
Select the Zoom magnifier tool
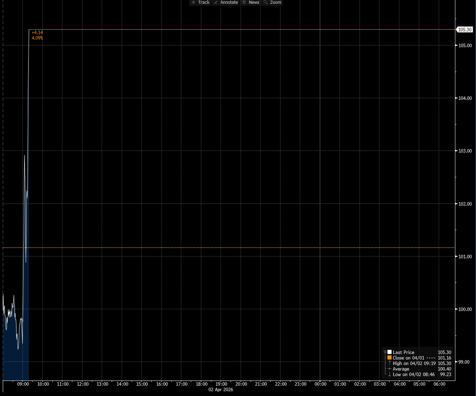tap(272, 2)
